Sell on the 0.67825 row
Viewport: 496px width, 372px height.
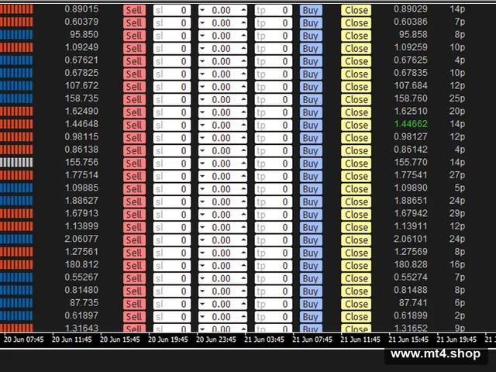pos(134,74)
